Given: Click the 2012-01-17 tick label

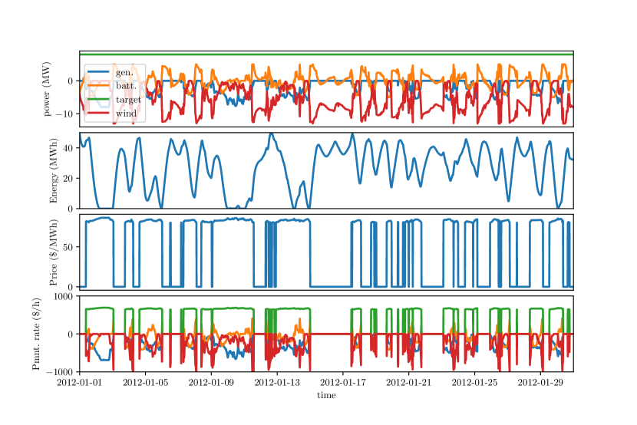Looking at the screenshot, I should tap(343, 382).
